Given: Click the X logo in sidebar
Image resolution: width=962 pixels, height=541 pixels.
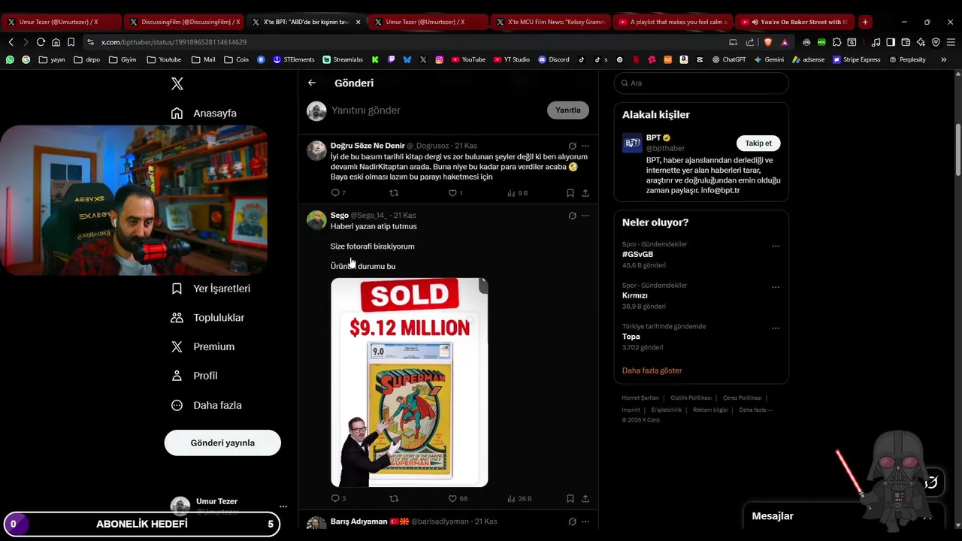Looking at the screenshot, I should [x=177, y=83].
